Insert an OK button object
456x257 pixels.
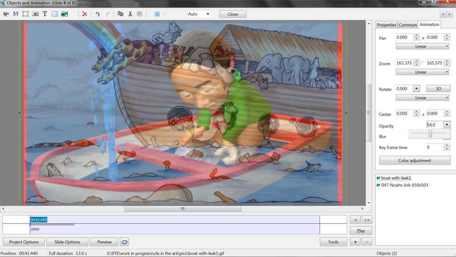coord(35,14)
